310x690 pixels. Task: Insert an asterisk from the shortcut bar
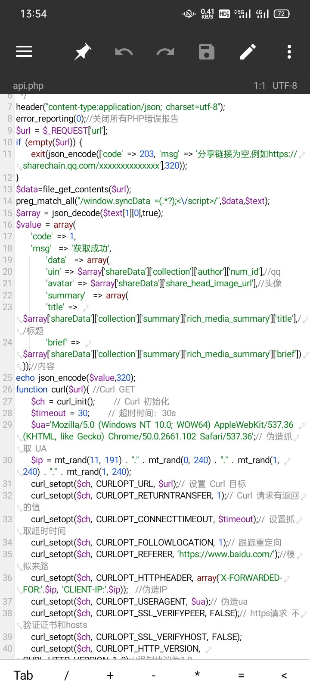(197, 674)
